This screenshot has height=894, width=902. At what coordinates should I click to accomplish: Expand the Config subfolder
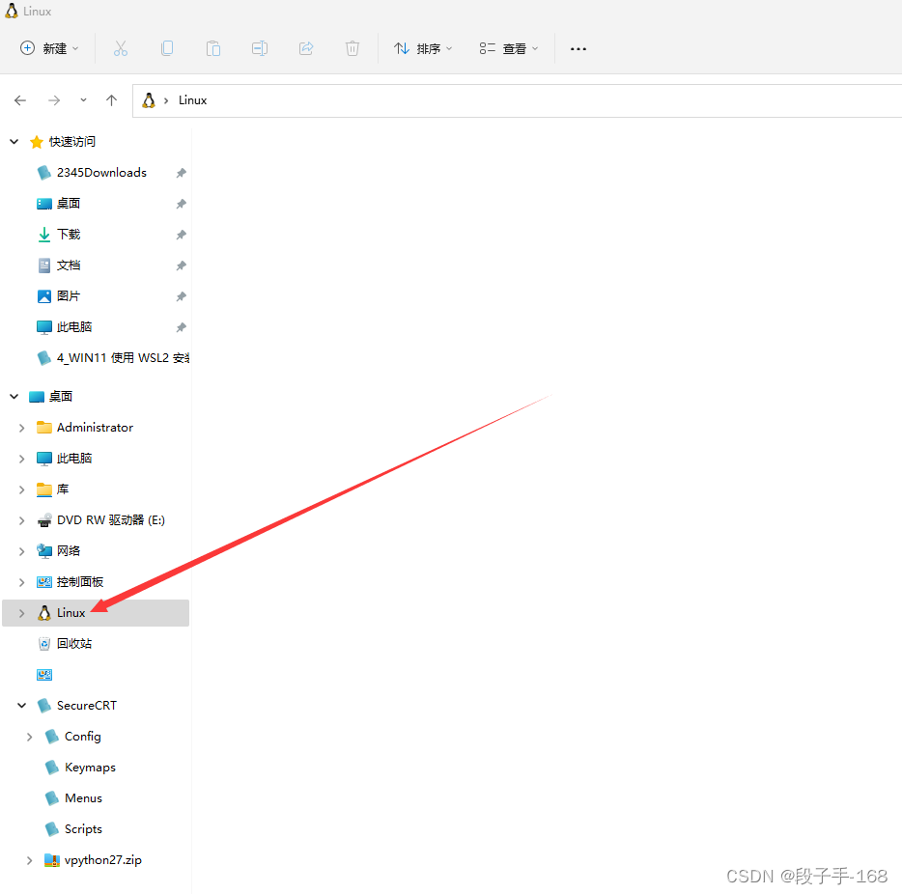click(x=29, y=737)
